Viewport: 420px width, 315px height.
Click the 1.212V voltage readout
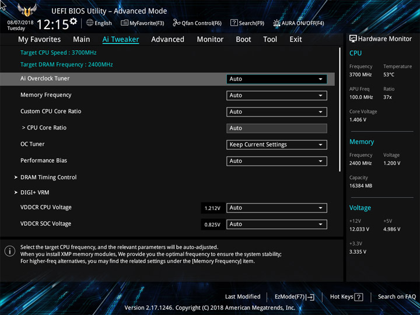pos(213,208)
